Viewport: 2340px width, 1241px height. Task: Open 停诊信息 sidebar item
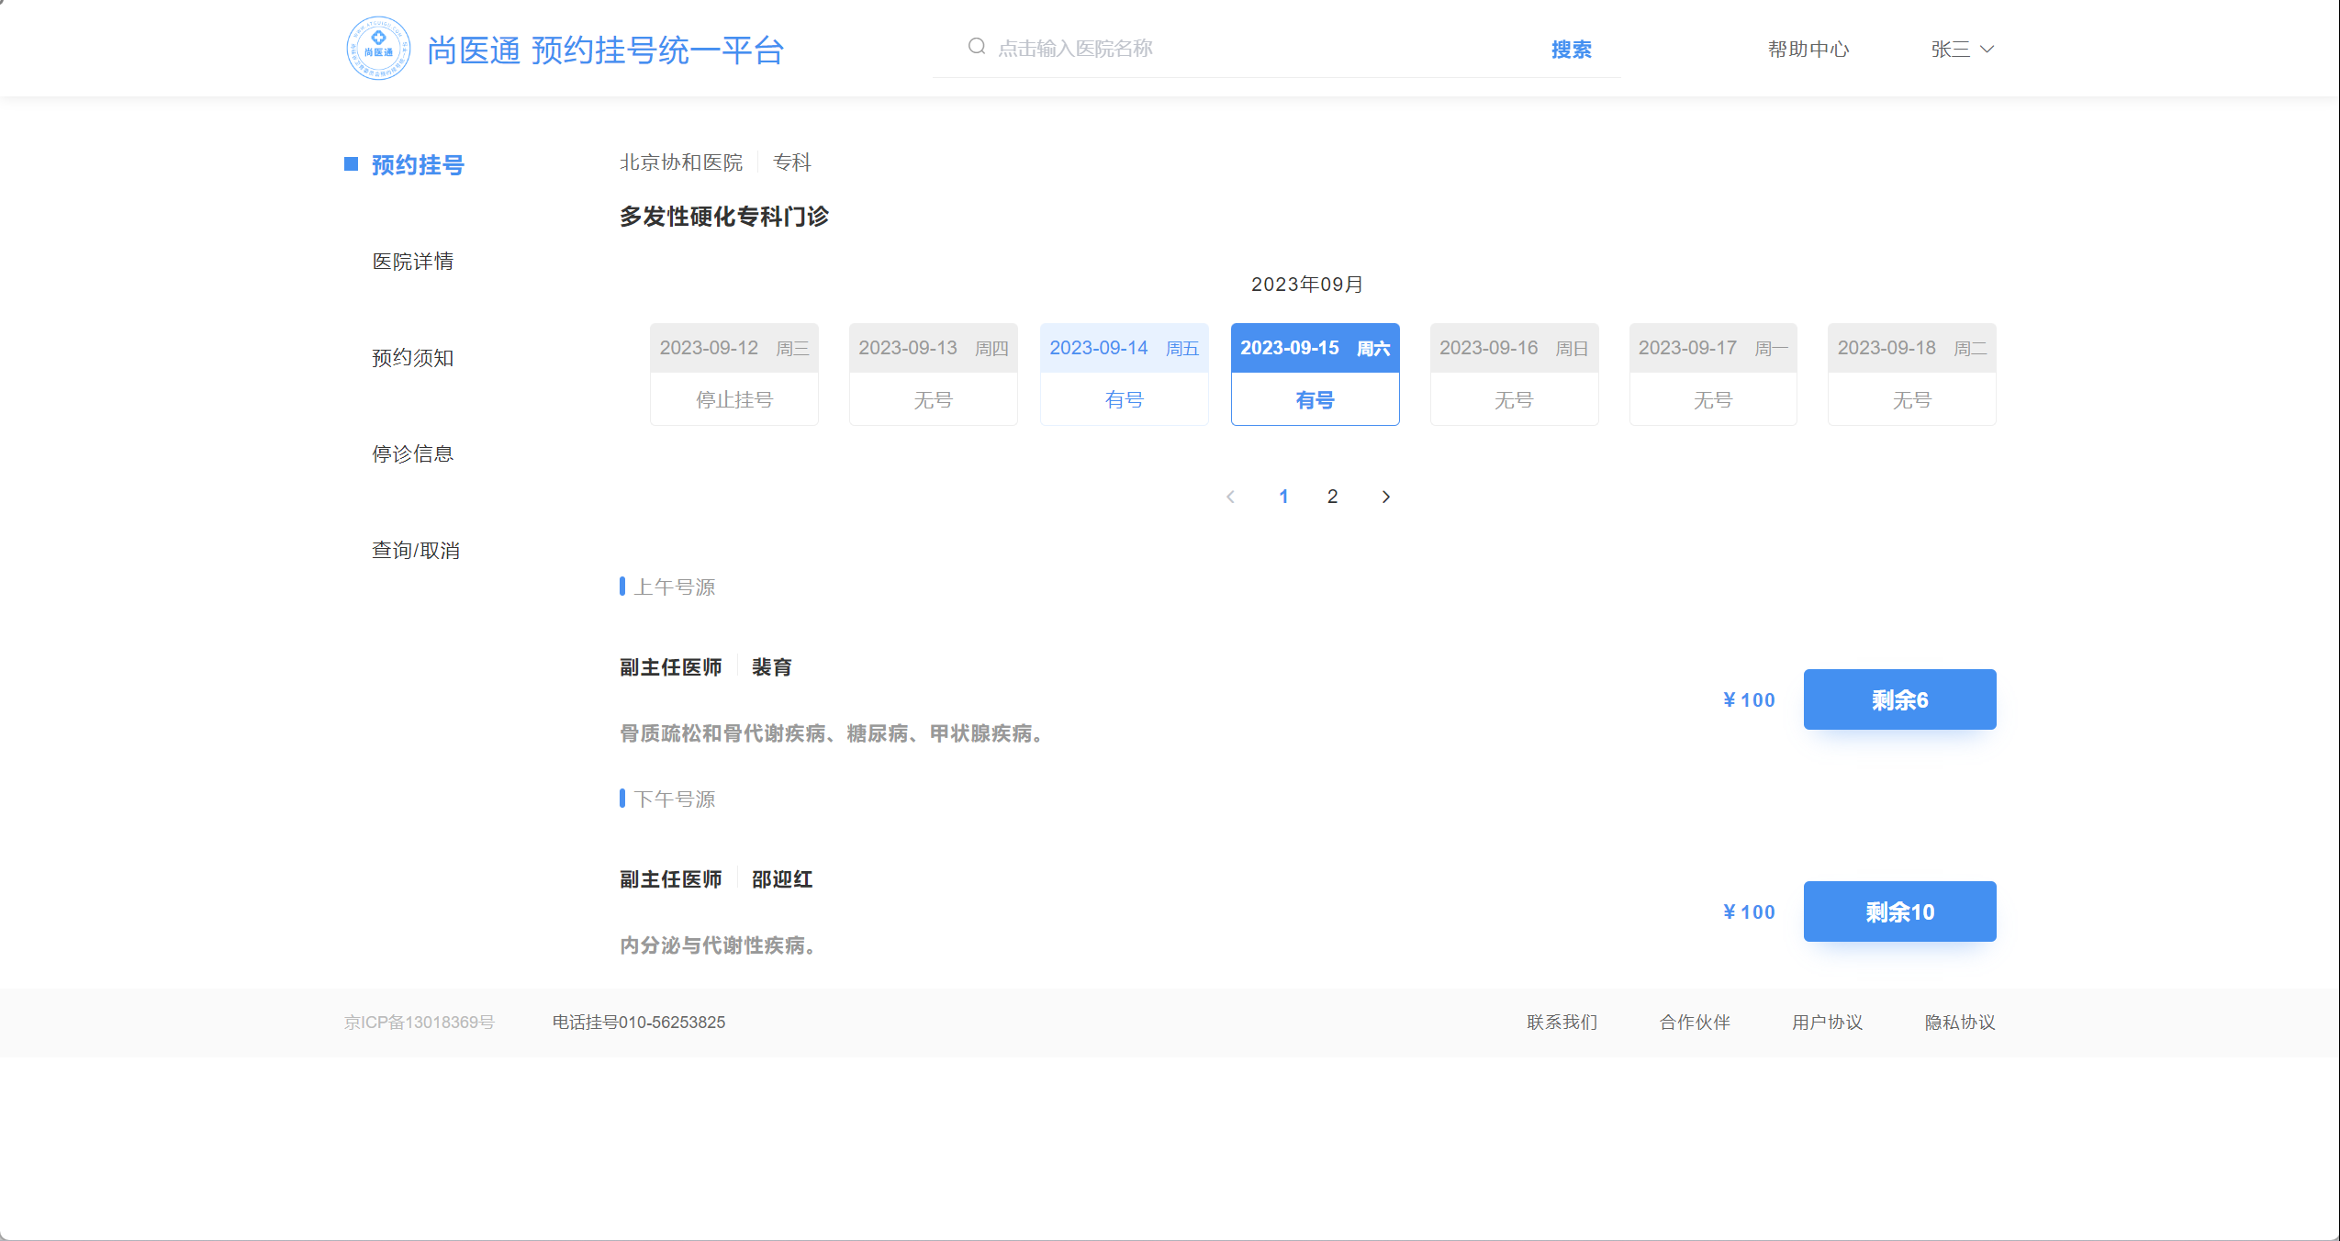click(x=413, y=454)
